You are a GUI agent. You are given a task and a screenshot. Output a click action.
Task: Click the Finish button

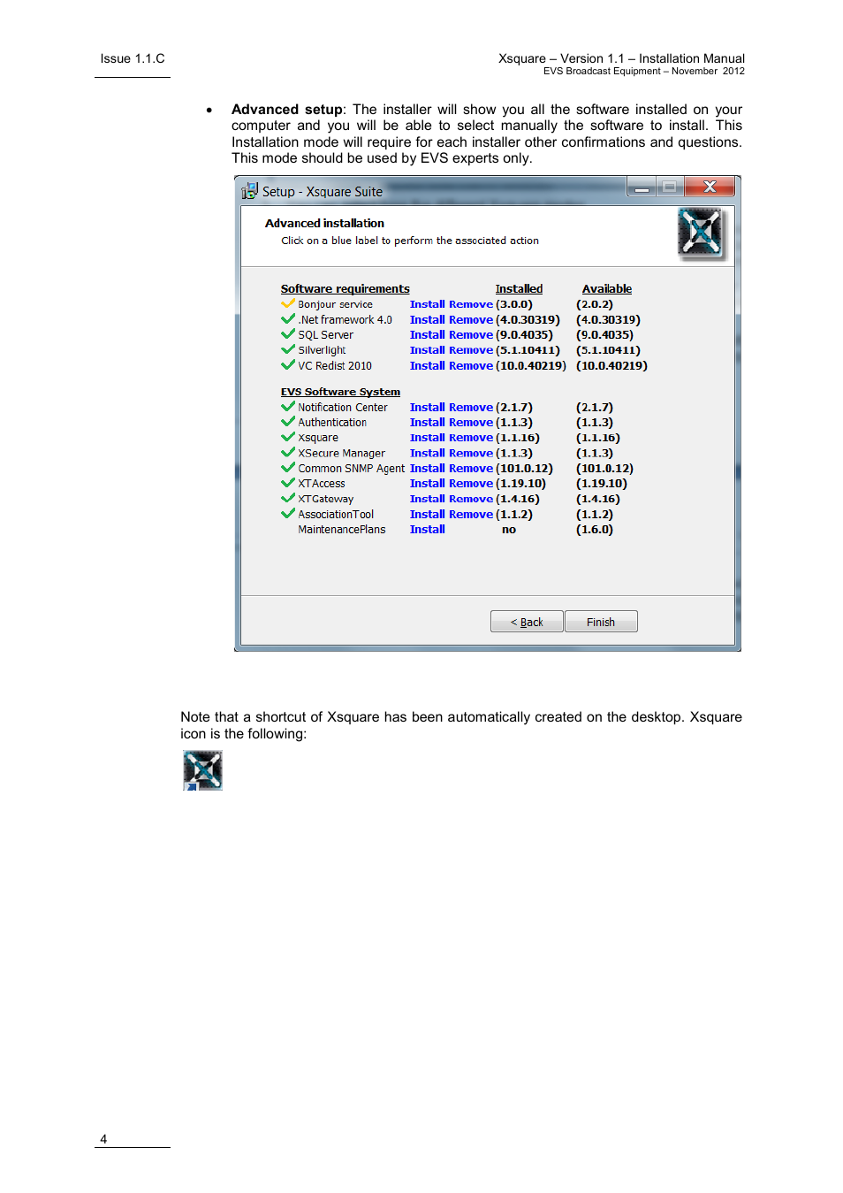coord(601,622)
